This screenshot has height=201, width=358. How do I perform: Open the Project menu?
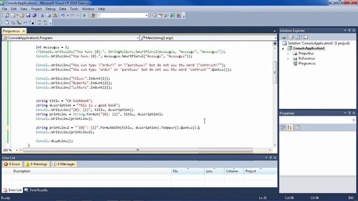click(36, 9)
